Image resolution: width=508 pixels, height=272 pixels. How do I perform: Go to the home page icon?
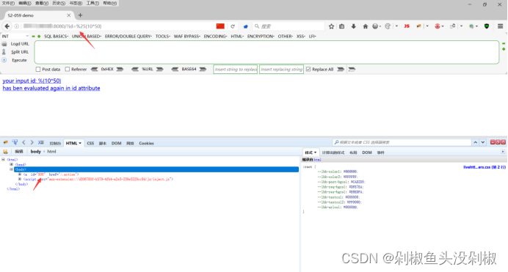click(365, 26)
